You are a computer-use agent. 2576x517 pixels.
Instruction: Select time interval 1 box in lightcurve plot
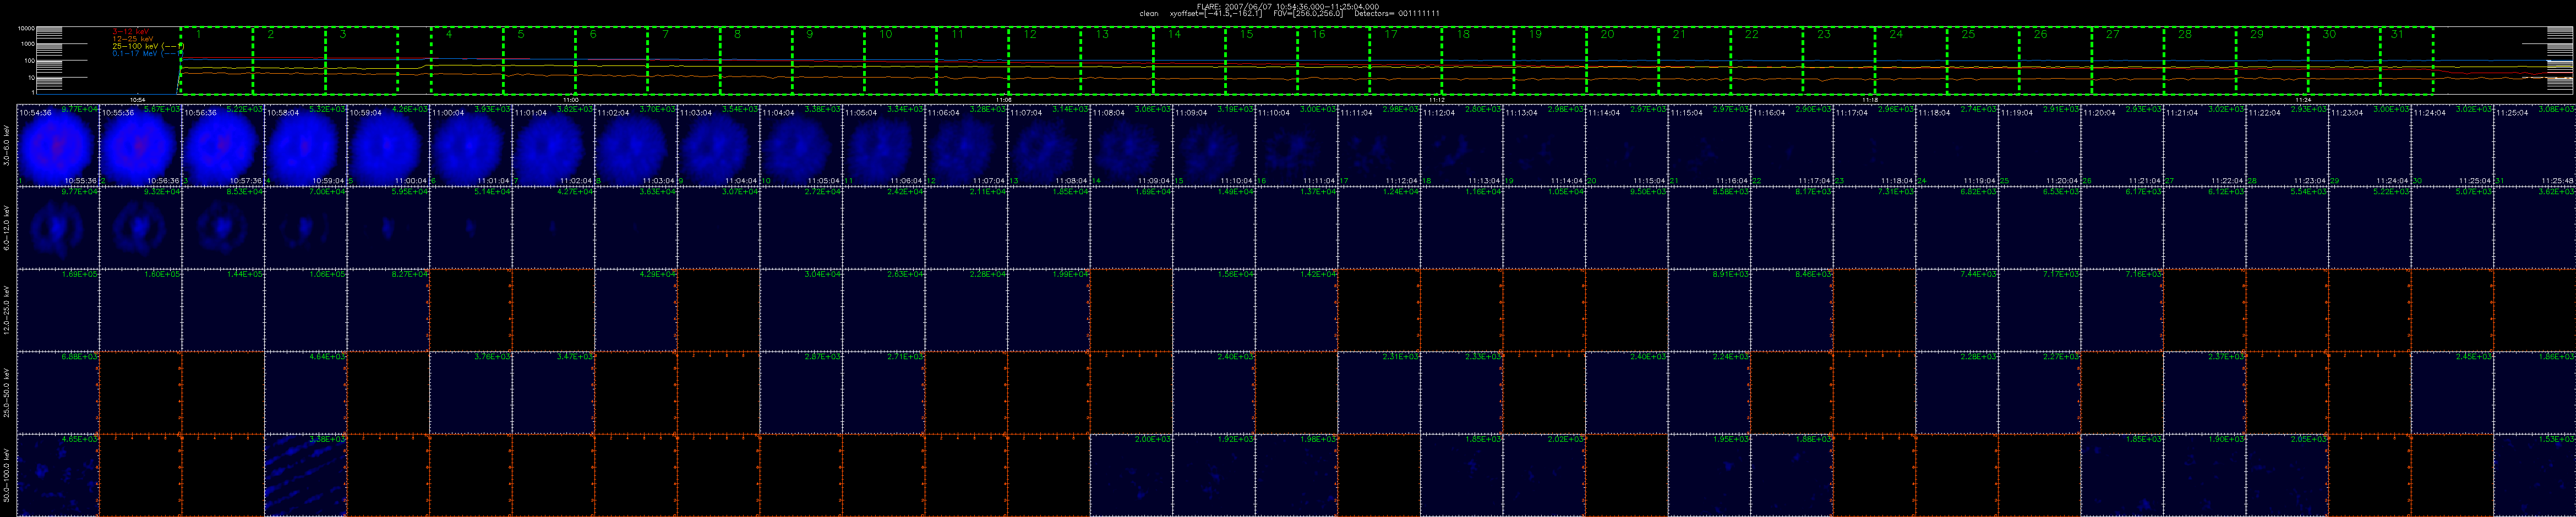pos(217,61)
